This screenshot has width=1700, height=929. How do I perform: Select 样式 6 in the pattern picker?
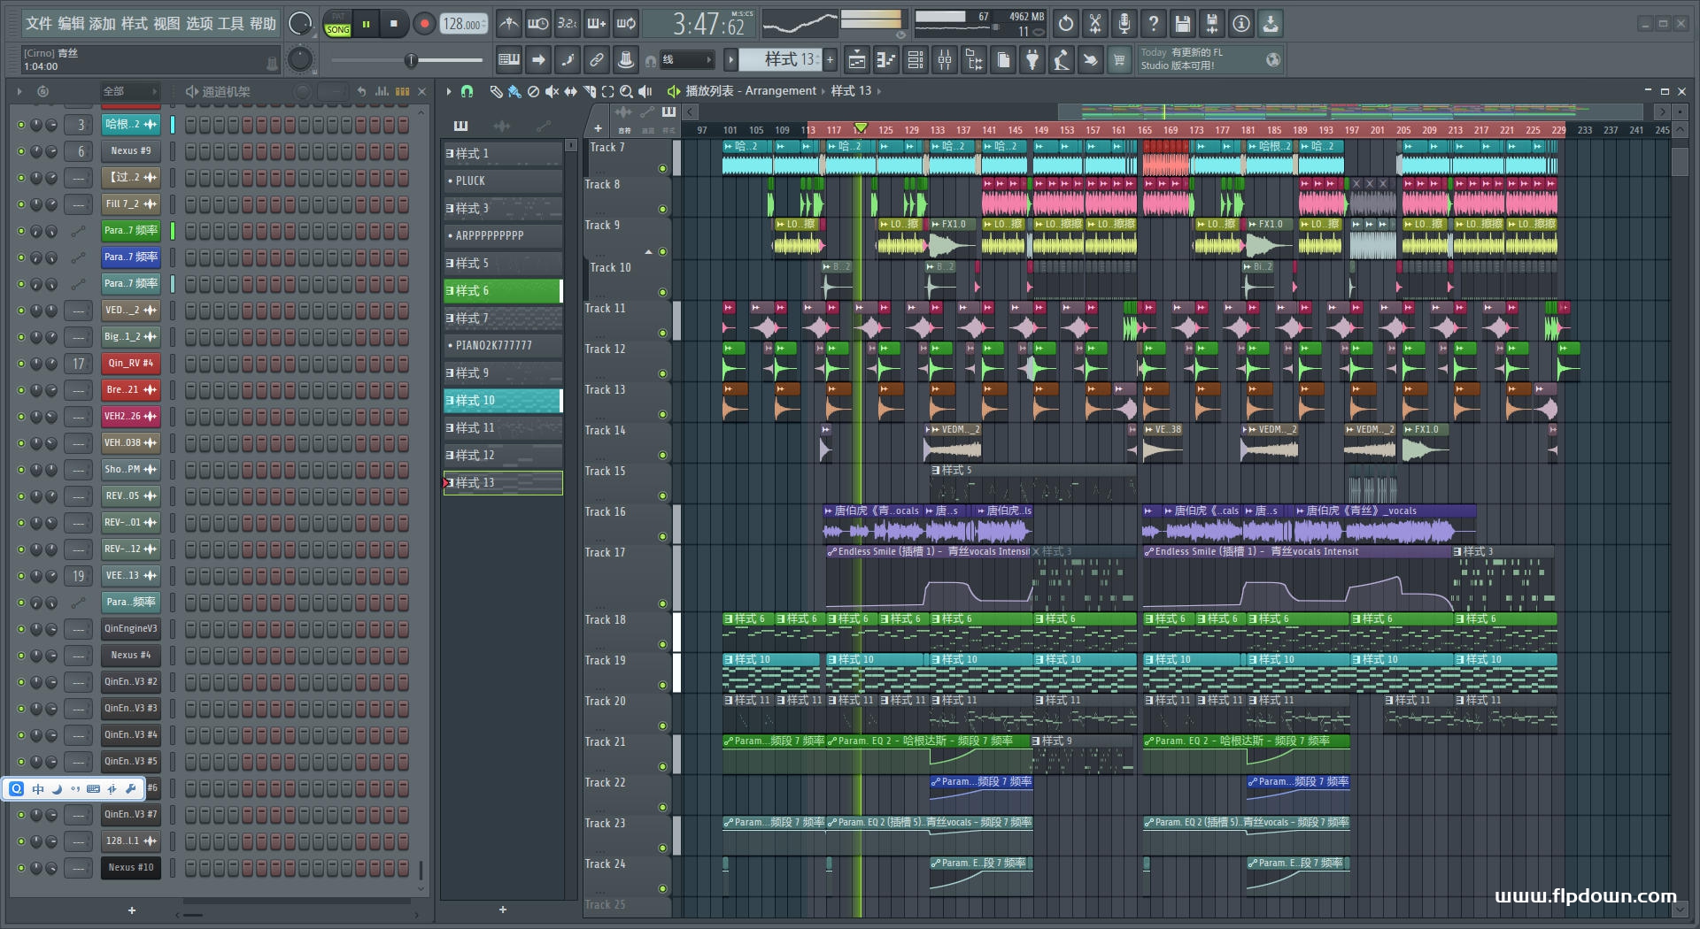point(501,291)
